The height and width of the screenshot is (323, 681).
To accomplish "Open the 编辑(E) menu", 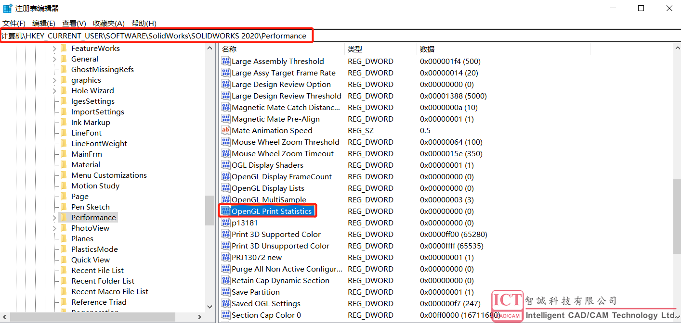I will pos(43,23).
